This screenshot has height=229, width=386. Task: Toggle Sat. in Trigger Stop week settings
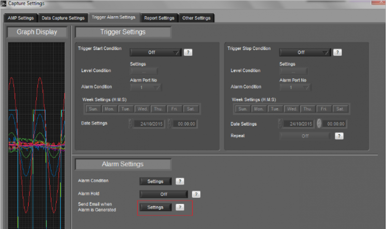tap(340, 109)
